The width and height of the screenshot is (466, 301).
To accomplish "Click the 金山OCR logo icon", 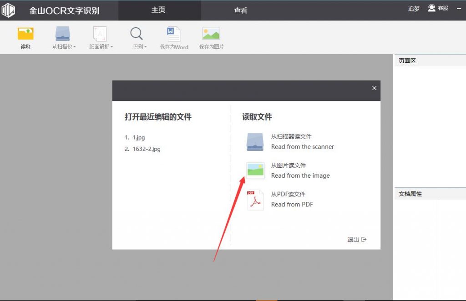I will [x=8, y=10].
